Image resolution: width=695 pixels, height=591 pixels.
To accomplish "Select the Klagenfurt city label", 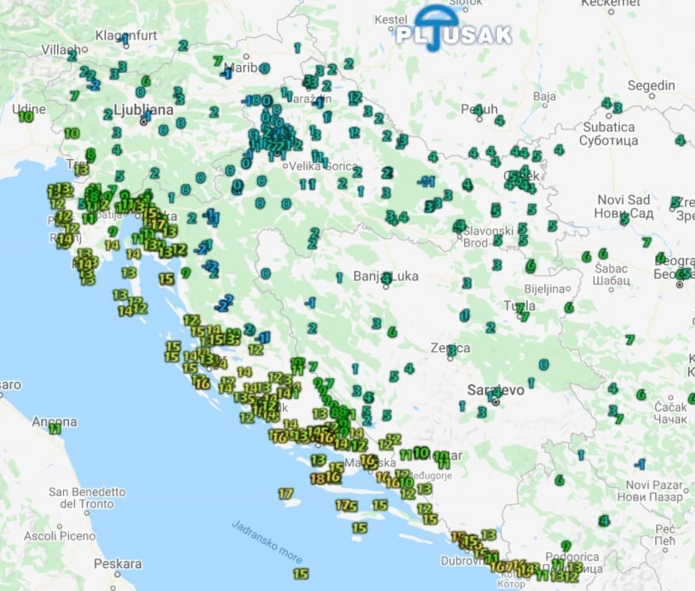I will point(125,36).
